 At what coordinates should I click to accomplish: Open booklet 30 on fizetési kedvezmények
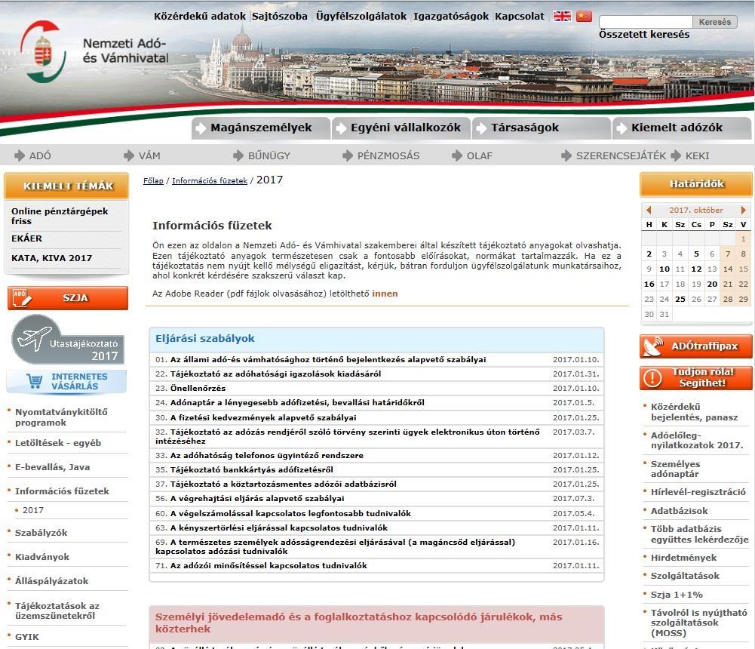263,418
